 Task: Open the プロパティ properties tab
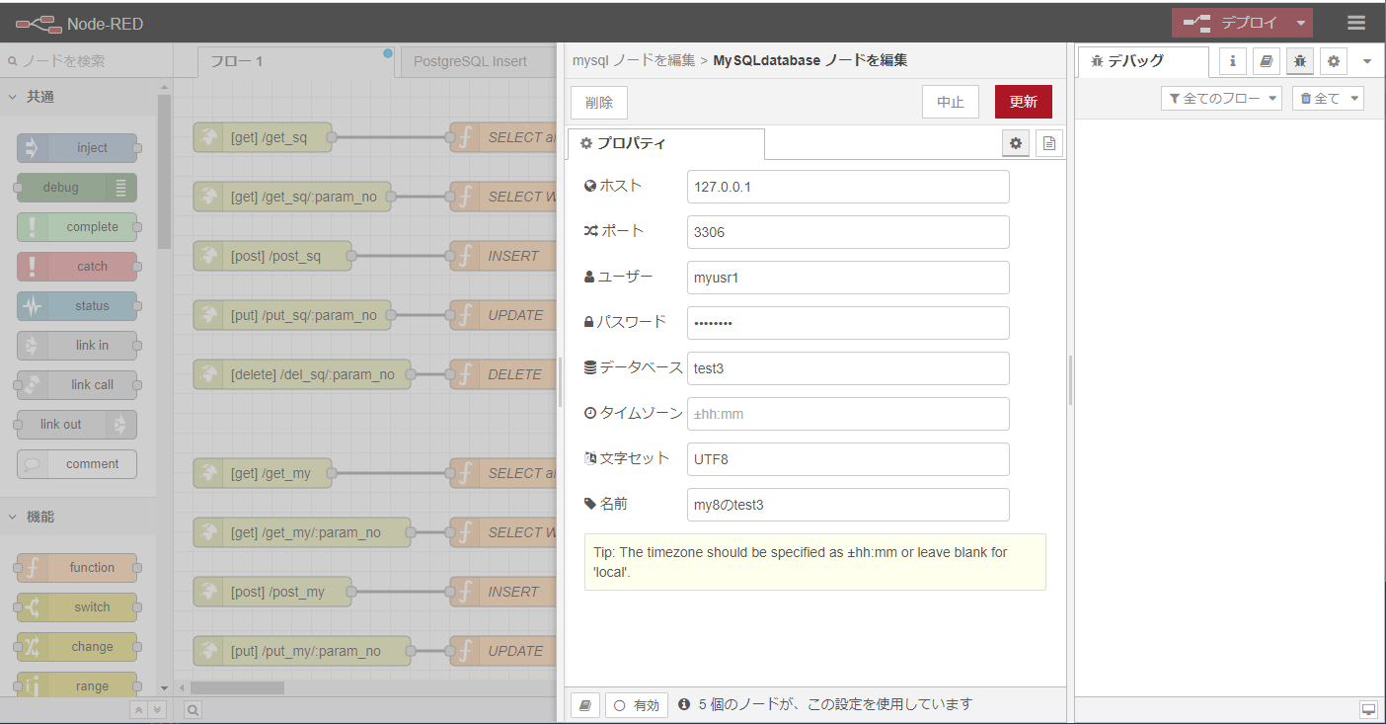pyautogui.click(x=665, y=143)
